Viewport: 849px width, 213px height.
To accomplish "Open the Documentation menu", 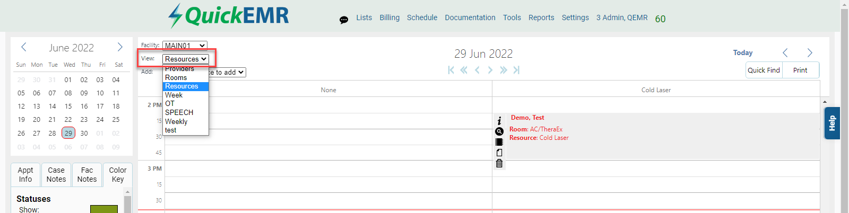I will point(470,17).
